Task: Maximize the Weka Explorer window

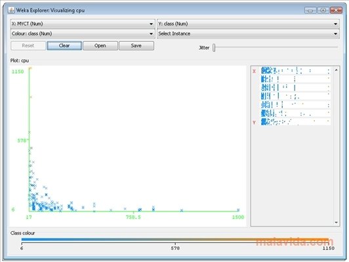Action: tap(323, 10)
